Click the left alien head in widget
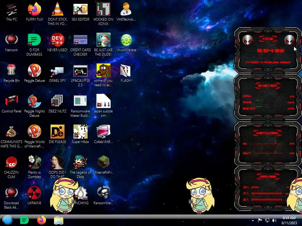 click(x=247, y=40)
